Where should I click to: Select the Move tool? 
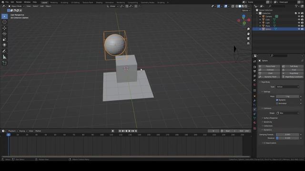tap(4, 28)
